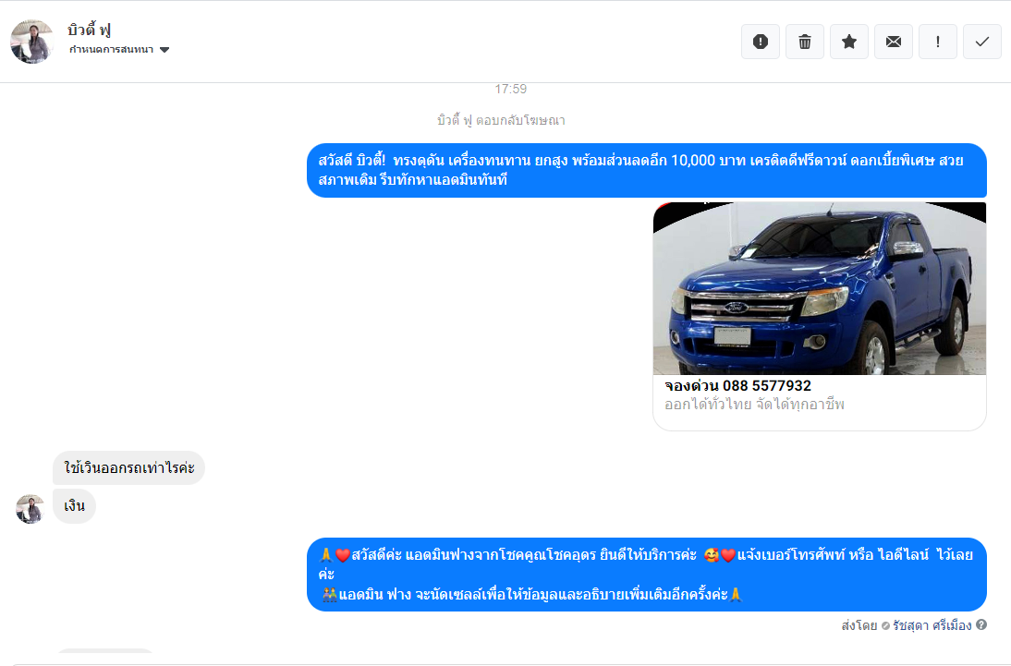Image resolution: width=1011 pixels, height=666 pixels.
Task: Click text บิวตี้ ฟู ตอบกลับโฆษณา
Action: click(x=501, y=120)
